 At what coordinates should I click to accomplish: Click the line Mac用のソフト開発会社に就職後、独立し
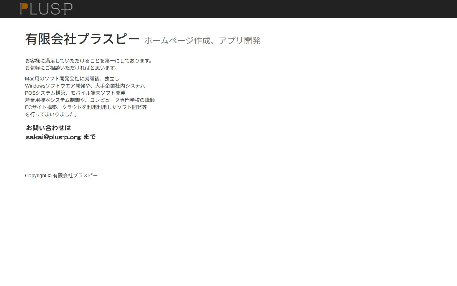click(72, 79)
